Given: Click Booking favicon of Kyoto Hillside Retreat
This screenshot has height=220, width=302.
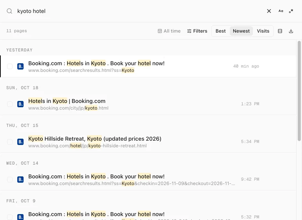Looking at the screenshot, I should pyautogui.click(x=20, y=142).
